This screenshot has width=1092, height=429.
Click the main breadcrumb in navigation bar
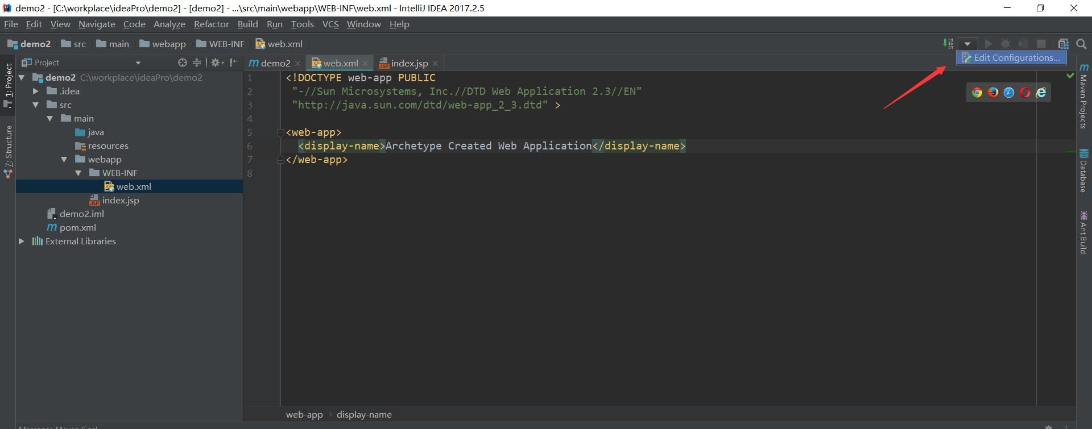click(113, 44)
